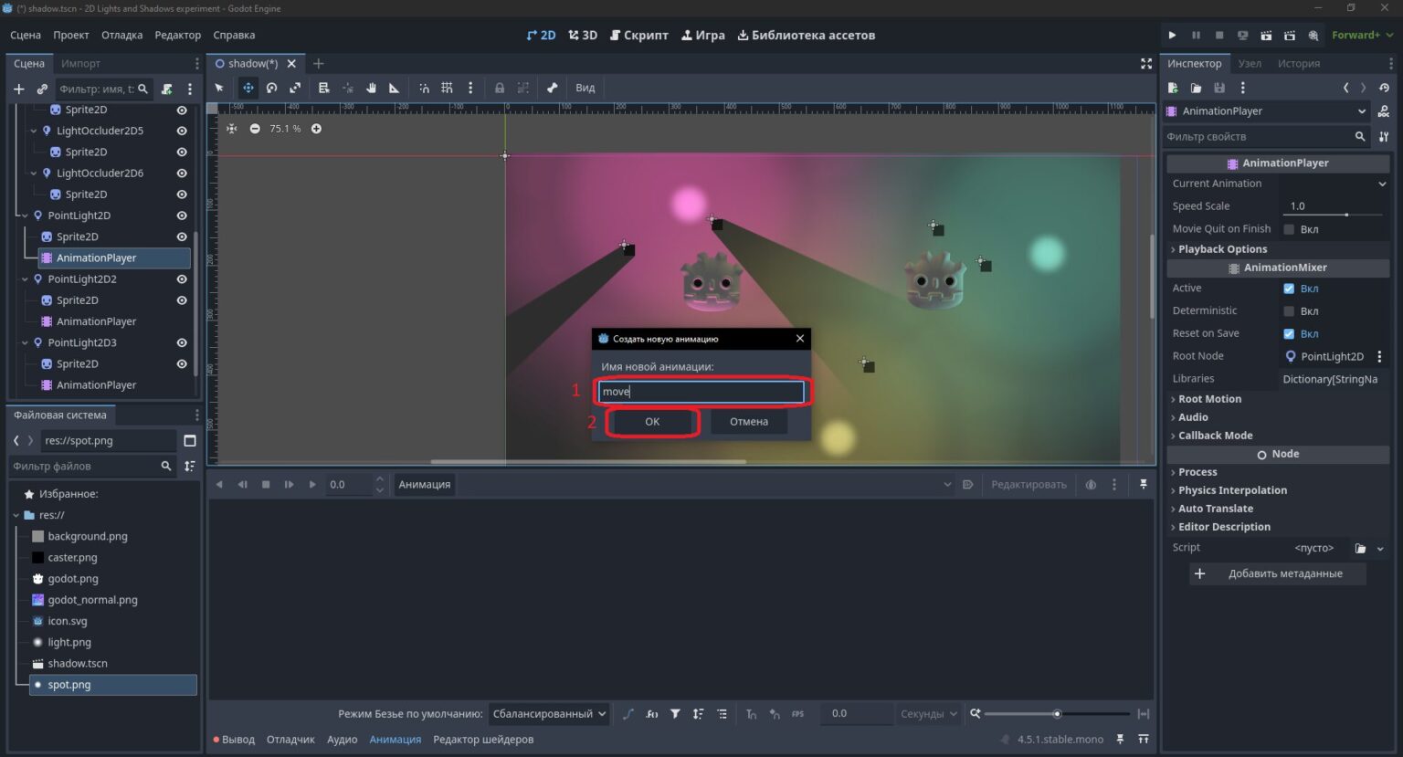
Task: Open the Отладка menu
Action: (x=121, y=36)
